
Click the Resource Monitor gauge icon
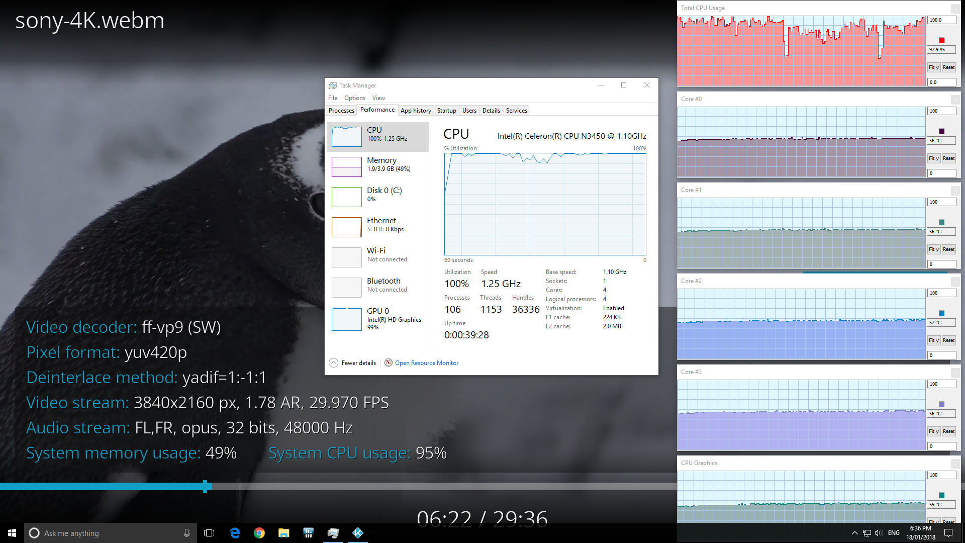pos(389,363)
